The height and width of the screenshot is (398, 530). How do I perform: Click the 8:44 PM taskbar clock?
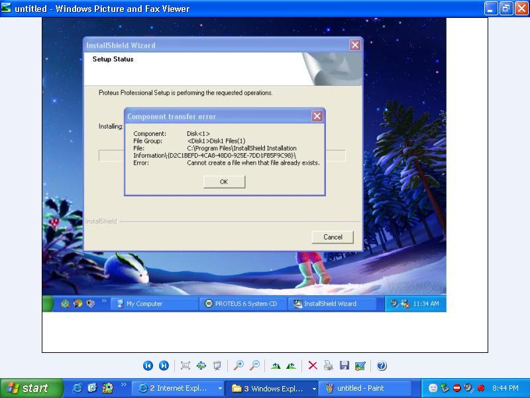505,388
